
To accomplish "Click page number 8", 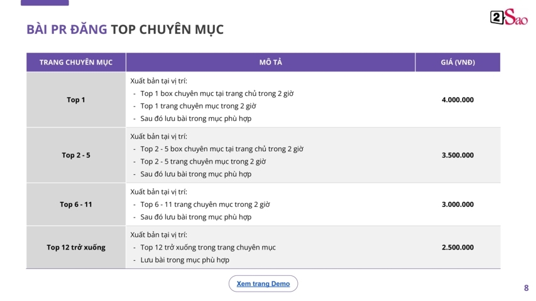I will click(x=526, y=288).
